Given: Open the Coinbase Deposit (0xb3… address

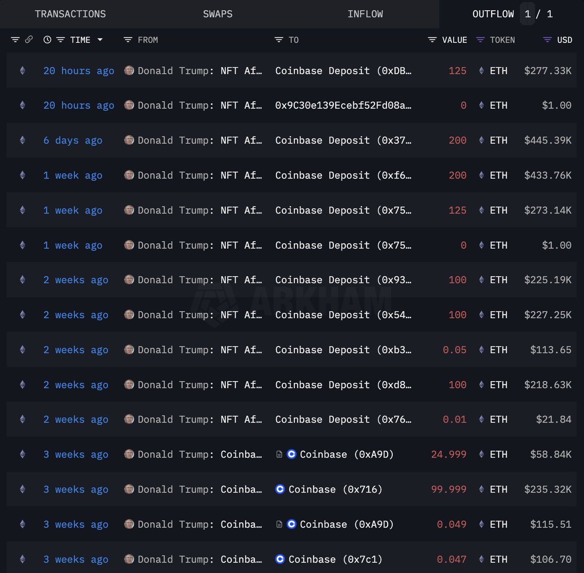Looking at the screenshot, I should tap(343, 350).
